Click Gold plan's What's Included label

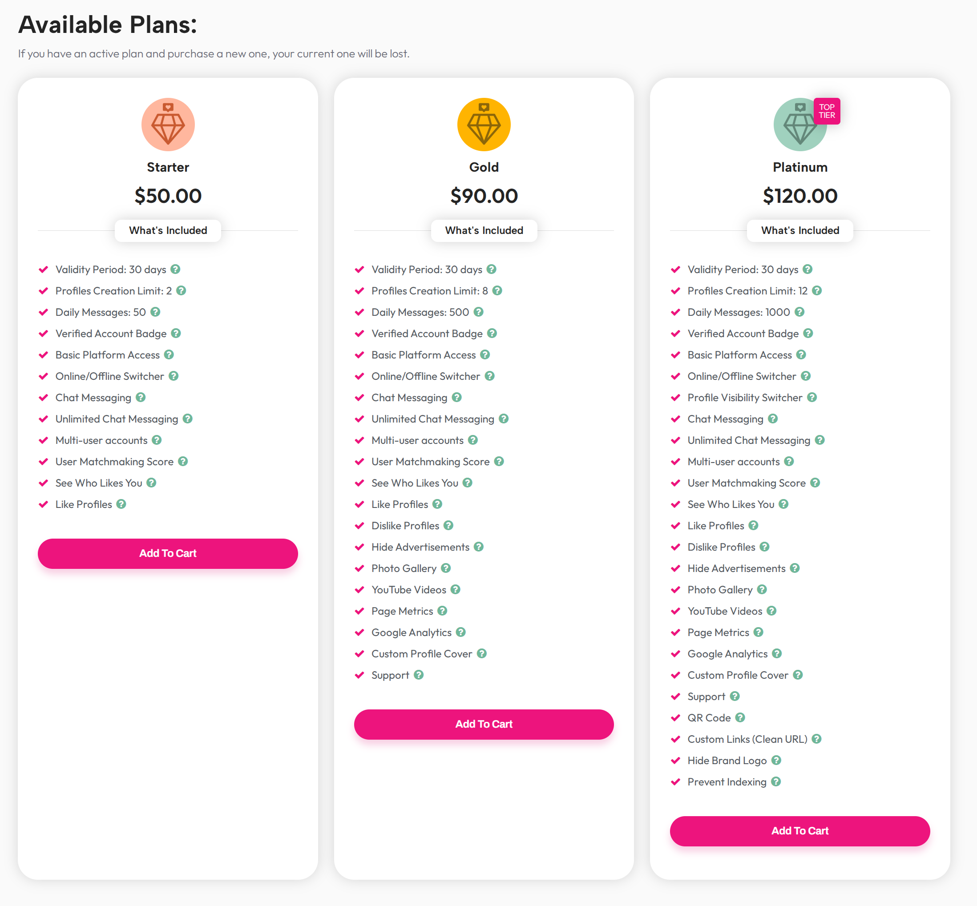pyautogui.click(x=484, y=230)
